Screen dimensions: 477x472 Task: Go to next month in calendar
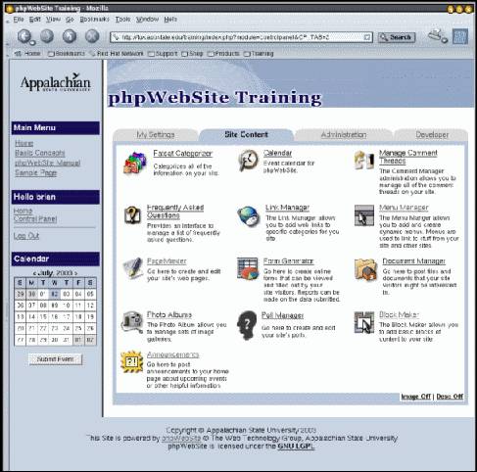[76, 273]
